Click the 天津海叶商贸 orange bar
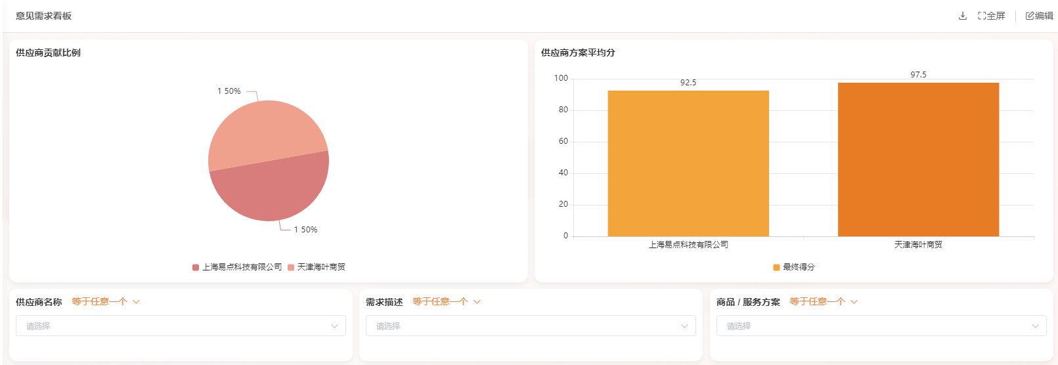This screenshot has height=365, width=1058. pyautogui.click(x=918, y=160)
